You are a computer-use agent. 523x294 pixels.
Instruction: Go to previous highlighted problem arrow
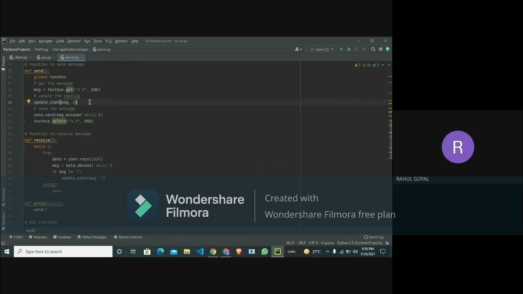coord(383,65)
